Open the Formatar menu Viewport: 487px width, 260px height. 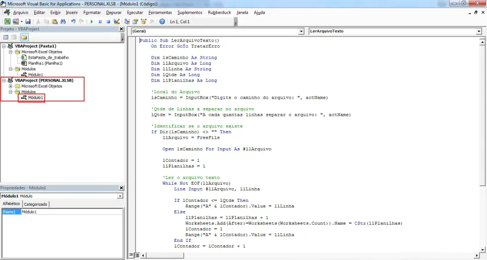(x=92, y=12)
